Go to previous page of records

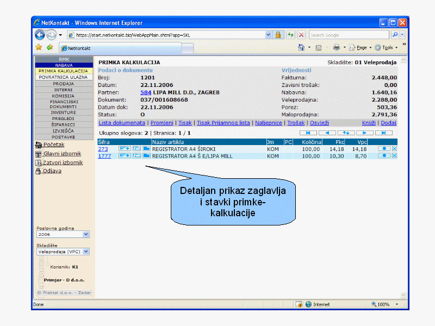coord(327,133)
